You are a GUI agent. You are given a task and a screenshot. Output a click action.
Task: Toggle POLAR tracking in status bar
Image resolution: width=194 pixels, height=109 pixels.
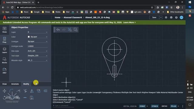click(x=173, y=106)
